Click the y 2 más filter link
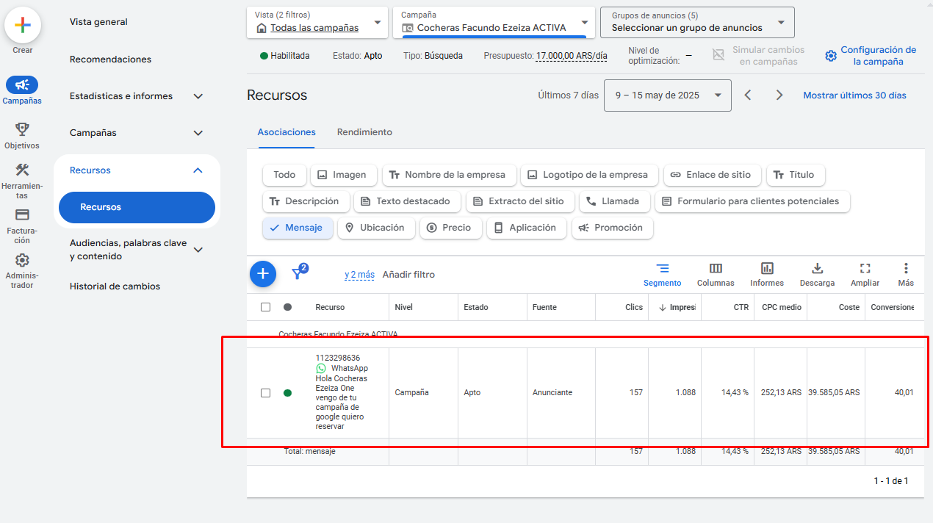Viewport: 933px width, 523px height. click(x=359, y=275)
